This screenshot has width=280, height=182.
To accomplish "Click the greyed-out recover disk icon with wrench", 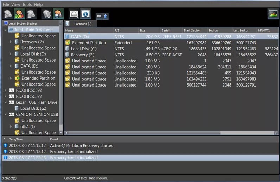I will click(47, 14).
